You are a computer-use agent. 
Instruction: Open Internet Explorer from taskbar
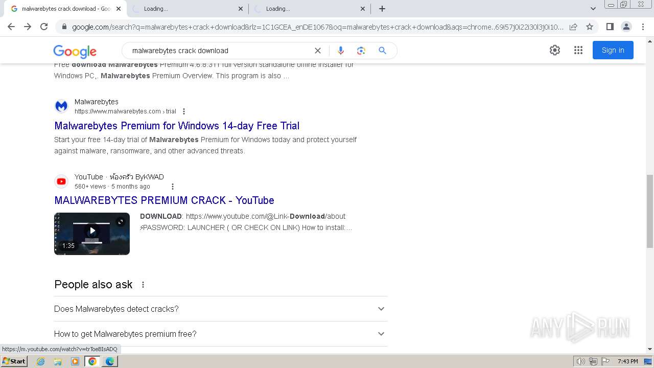tap(40, 361)
